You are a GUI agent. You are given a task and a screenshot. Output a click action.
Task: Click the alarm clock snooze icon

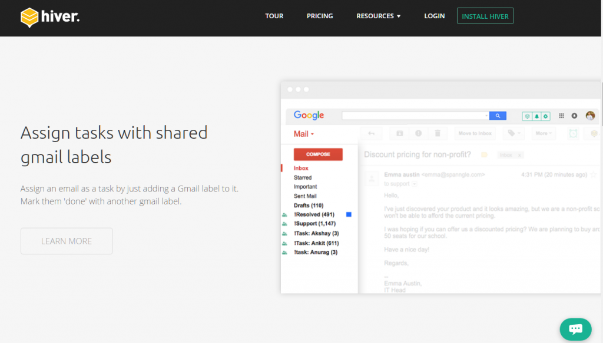[573, 133]
